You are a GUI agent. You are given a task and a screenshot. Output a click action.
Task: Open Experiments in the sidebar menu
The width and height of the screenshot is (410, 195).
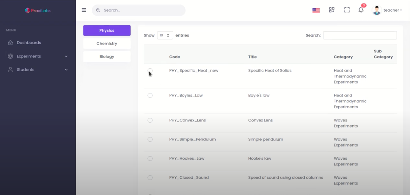click(x=29, y=56)
